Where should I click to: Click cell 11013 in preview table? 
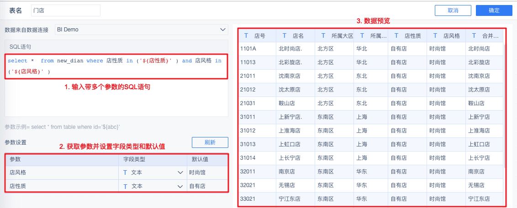click(257, 62)
